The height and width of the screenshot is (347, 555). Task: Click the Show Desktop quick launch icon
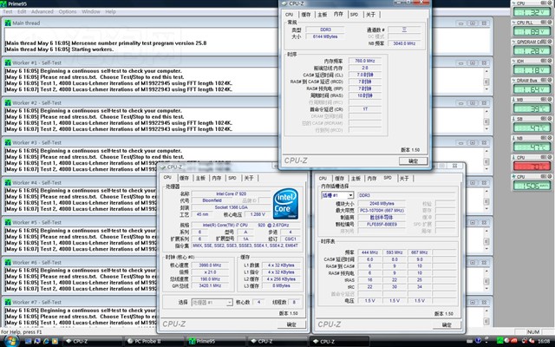pos(29,341)
